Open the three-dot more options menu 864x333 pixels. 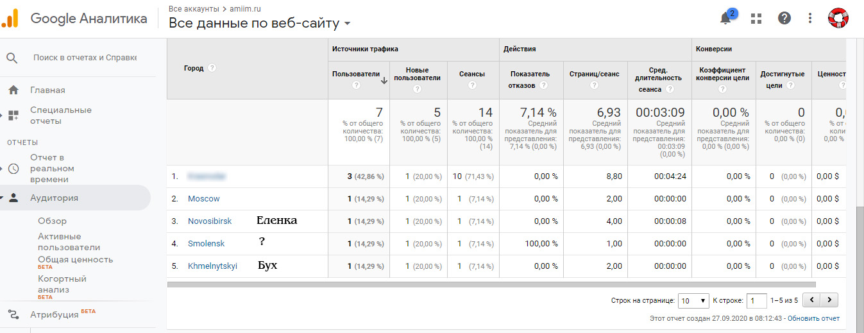[810, 18]
